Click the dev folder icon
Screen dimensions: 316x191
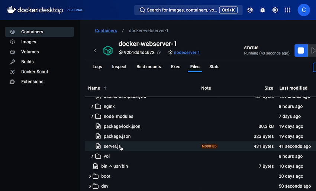96,186
